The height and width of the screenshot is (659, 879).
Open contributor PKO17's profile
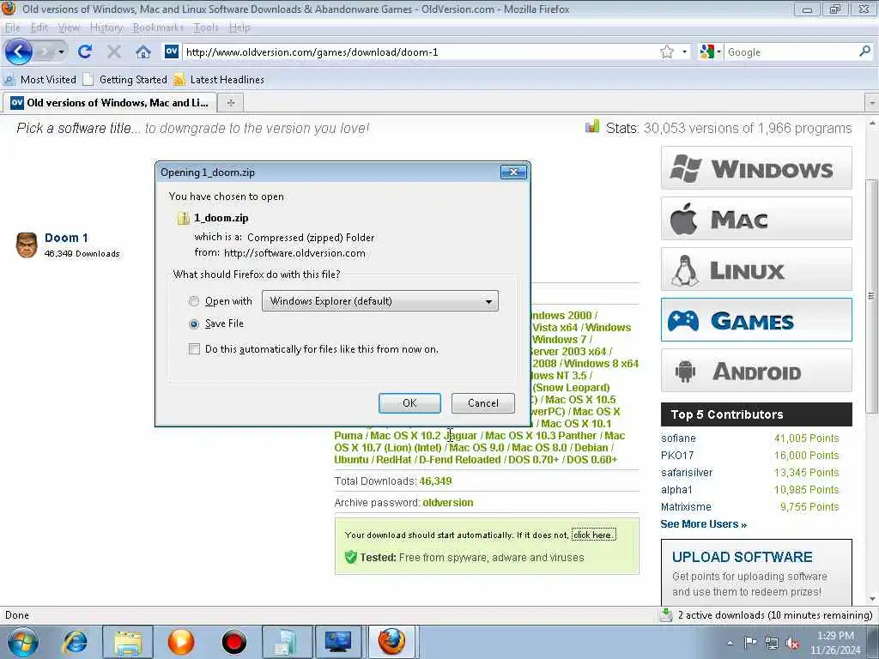(x=677, y=456)
